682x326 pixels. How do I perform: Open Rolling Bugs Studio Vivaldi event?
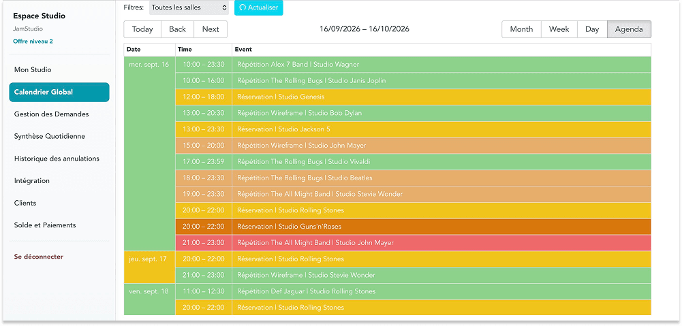point(441,162)
